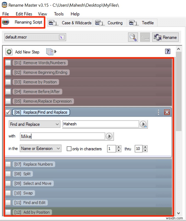
Task: Click the vertical scrollbar thumb
Action: [x=179, y=91]
